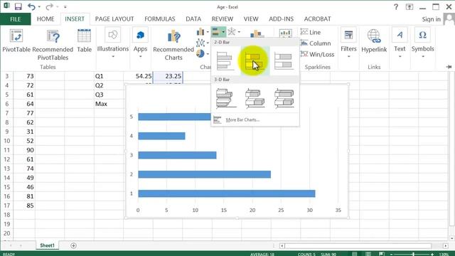The width and height of the screenshot is (455, 256).
Task: Select the cell labeled Max
Action: [109, 104]
